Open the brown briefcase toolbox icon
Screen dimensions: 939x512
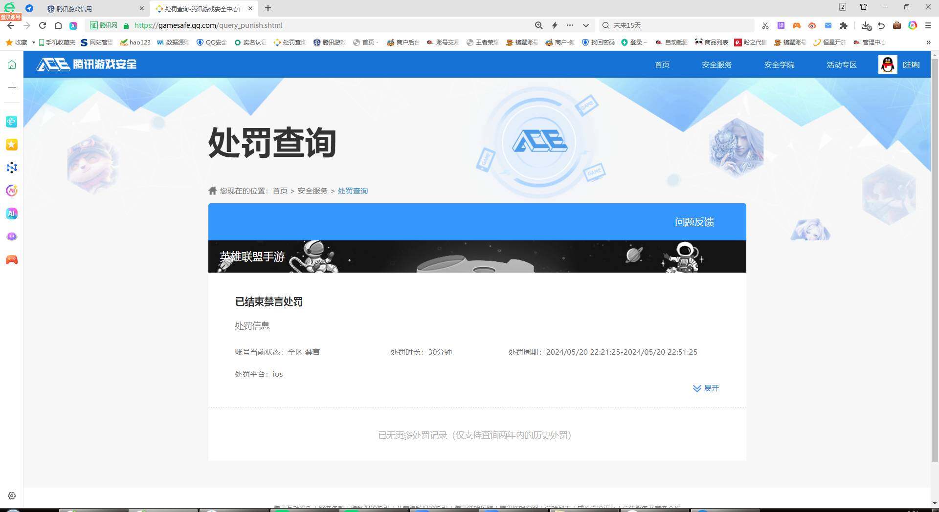(897, 25)
